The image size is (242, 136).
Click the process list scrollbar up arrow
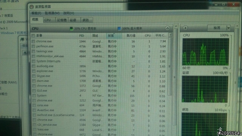coord(171,35)
